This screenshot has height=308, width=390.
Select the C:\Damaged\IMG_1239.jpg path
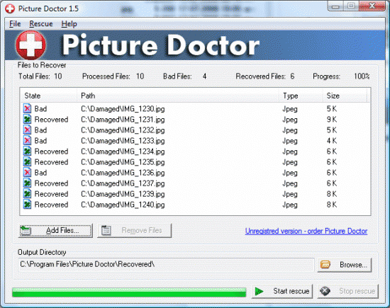[123, 194]
